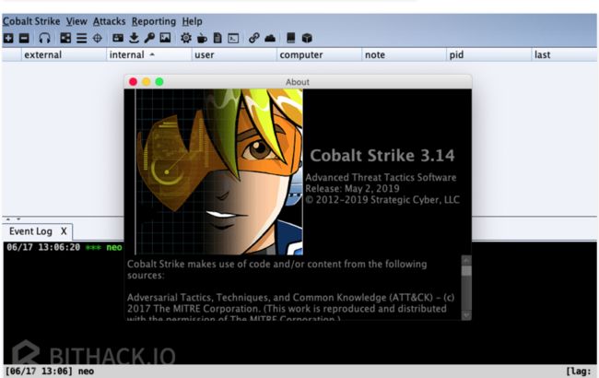Manage web server via cloud icon

point(270,38)
